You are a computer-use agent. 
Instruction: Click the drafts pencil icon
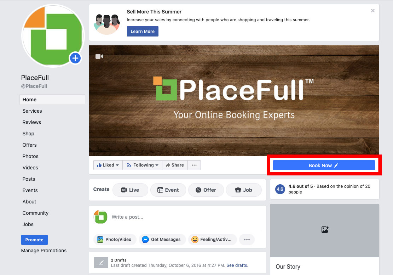click(101, 263)
